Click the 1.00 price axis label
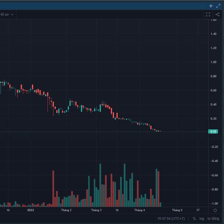This screenshot has width=224, height=224. [x=214, y=62]
